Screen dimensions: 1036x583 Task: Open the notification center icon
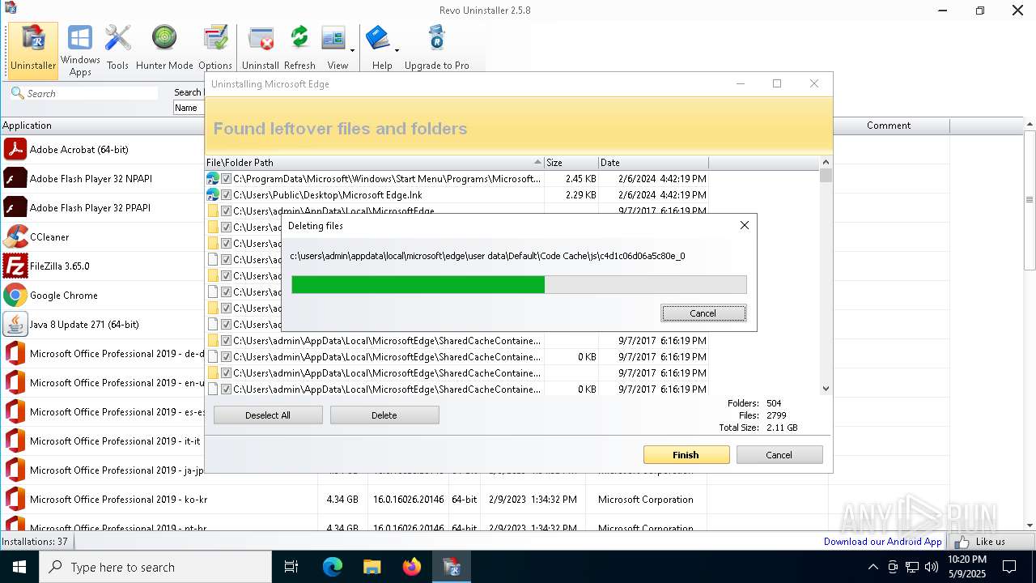[x=1009, y=567]
